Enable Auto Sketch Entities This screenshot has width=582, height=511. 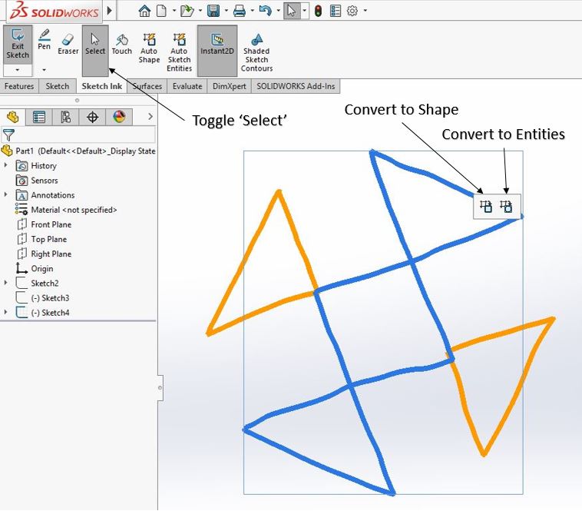point(179,52)
